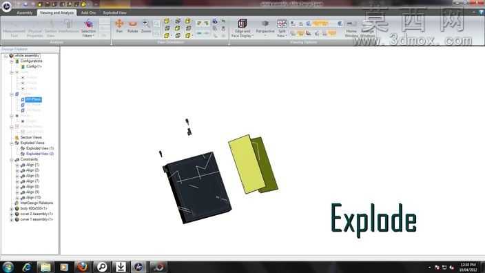Viewport: 485px width, 273px height.
Task: Expand the cover 1 assembly<1> node
Action: click(12, 220)
